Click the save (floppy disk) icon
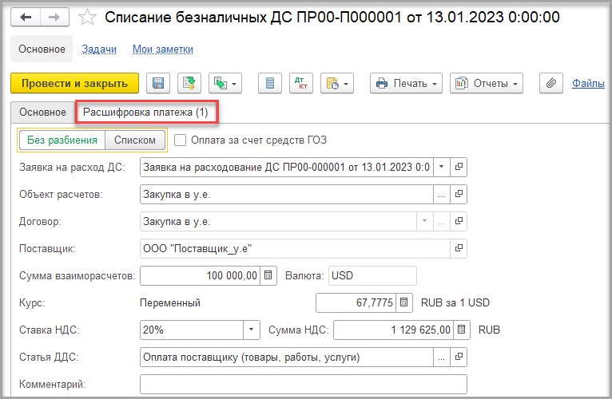Viewport: 612px width, 399px height. pyautogui.click(x=157, y=83)
